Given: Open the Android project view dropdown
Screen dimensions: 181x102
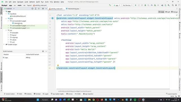Looking at the screenshot, I should pyautogui.click(x=9, y=8).
